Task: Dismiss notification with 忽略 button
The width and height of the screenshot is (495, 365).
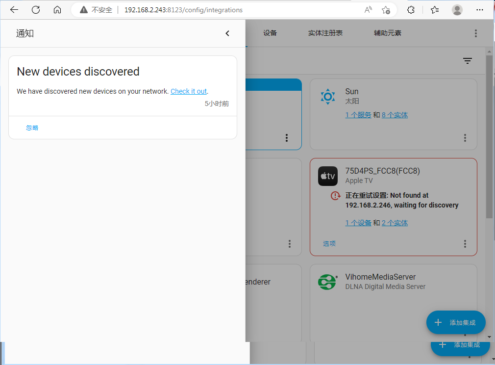Action: pyautogui.click(x=32, y=128)
